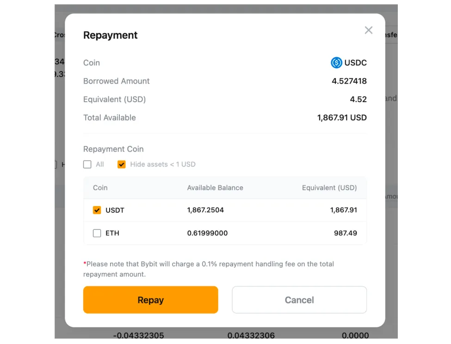Select the ETH repayment coin checkbox

tap(97, 233)
